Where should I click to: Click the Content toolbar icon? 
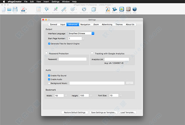pyautogui.click(x=39, y=9)
